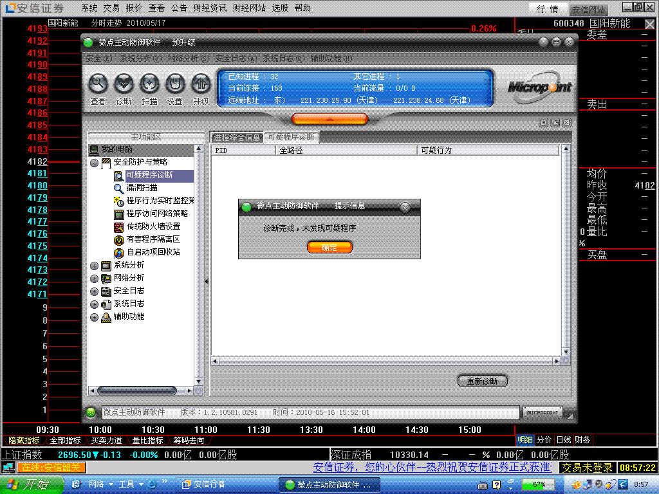Select 可疑程序诊断 in the tree
The image size is (659, 494).
pos(149,175)
